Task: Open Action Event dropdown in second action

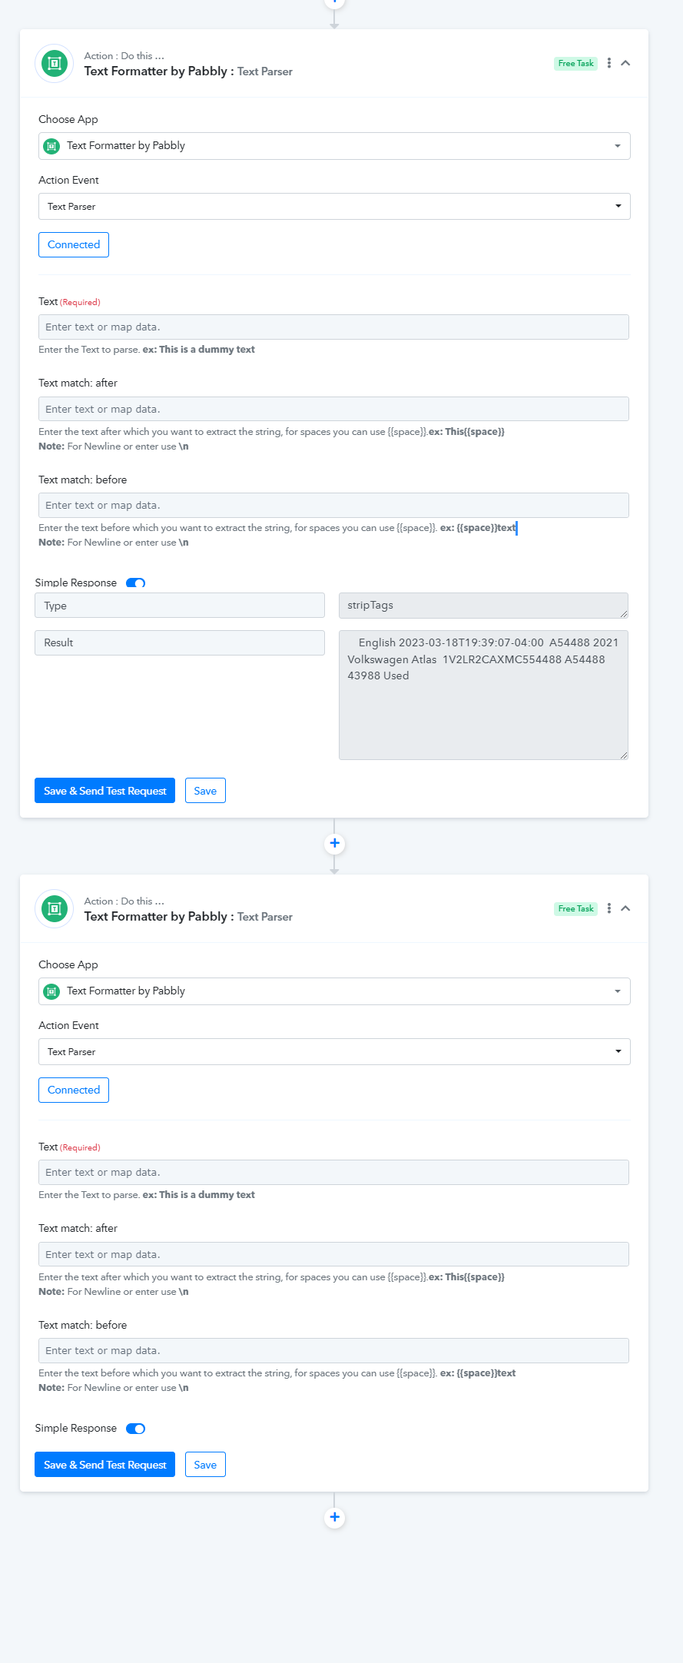Action: click(x=334, y=1051)
